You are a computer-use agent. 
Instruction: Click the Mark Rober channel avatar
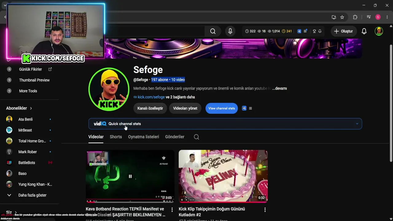(x=9, y=152)
